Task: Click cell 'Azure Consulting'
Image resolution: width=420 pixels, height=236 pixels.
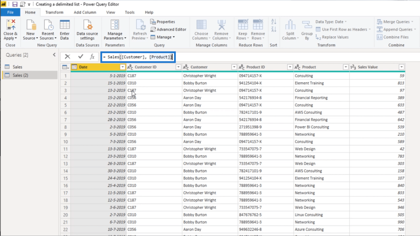Action: (x=321, y=229)
